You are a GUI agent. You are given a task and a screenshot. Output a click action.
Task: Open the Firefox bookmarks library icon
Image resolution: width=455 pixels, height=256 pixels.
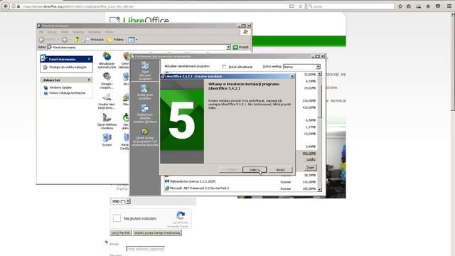(409, 6)
